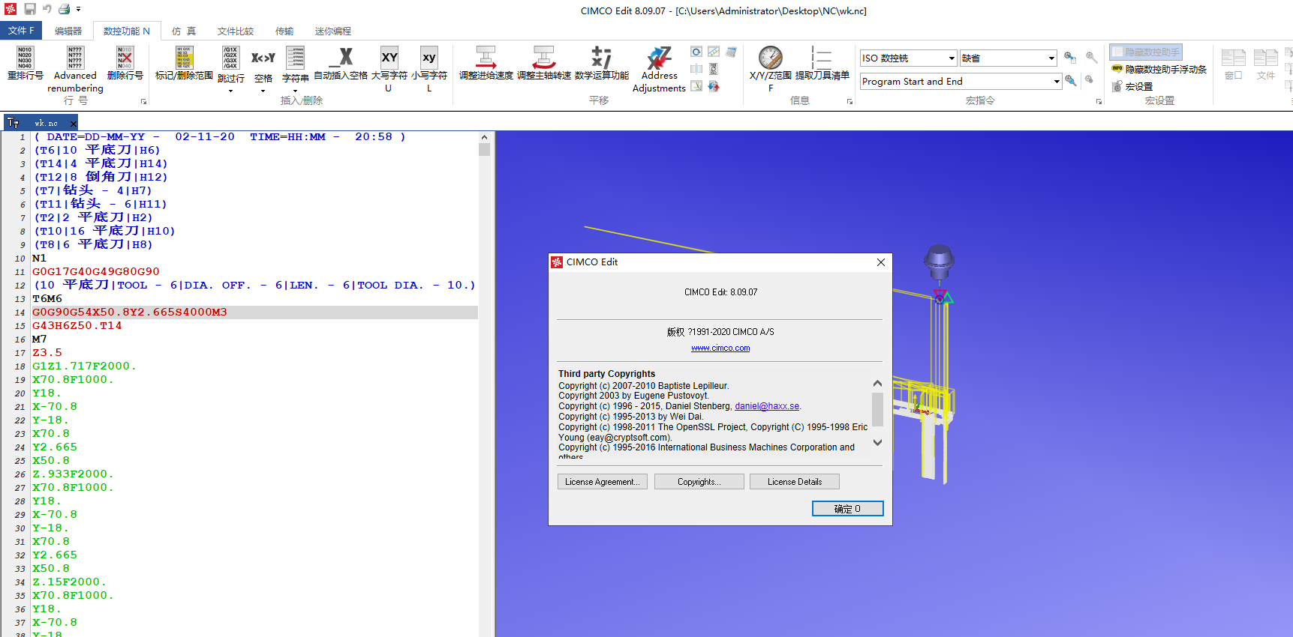
Task: Click code line G1Z1.717F2000.
Action: pyautogui.click(x=84, y=366)
